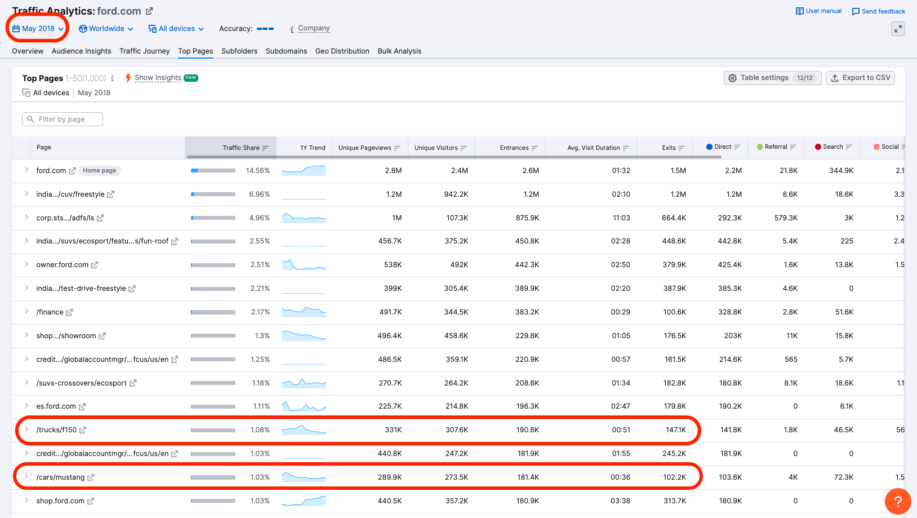Screen dimensions: 917x518
Task: Open external link for shop.ford.com
Action: tap(91, 501)
